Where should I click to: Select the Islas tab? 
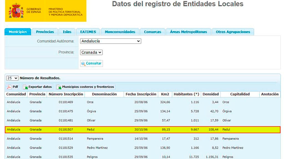tap(67, 31)
